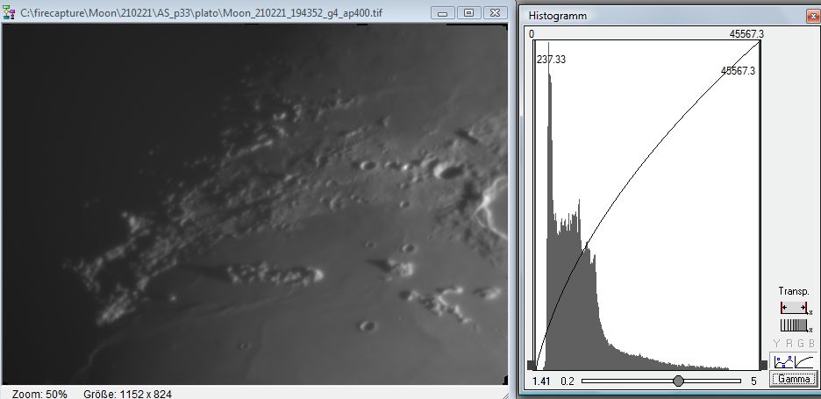Image resolution: width=821 pixels, height=399 pixels.
Task: Select the gamma curve mode icon
Action: (804, 361)
